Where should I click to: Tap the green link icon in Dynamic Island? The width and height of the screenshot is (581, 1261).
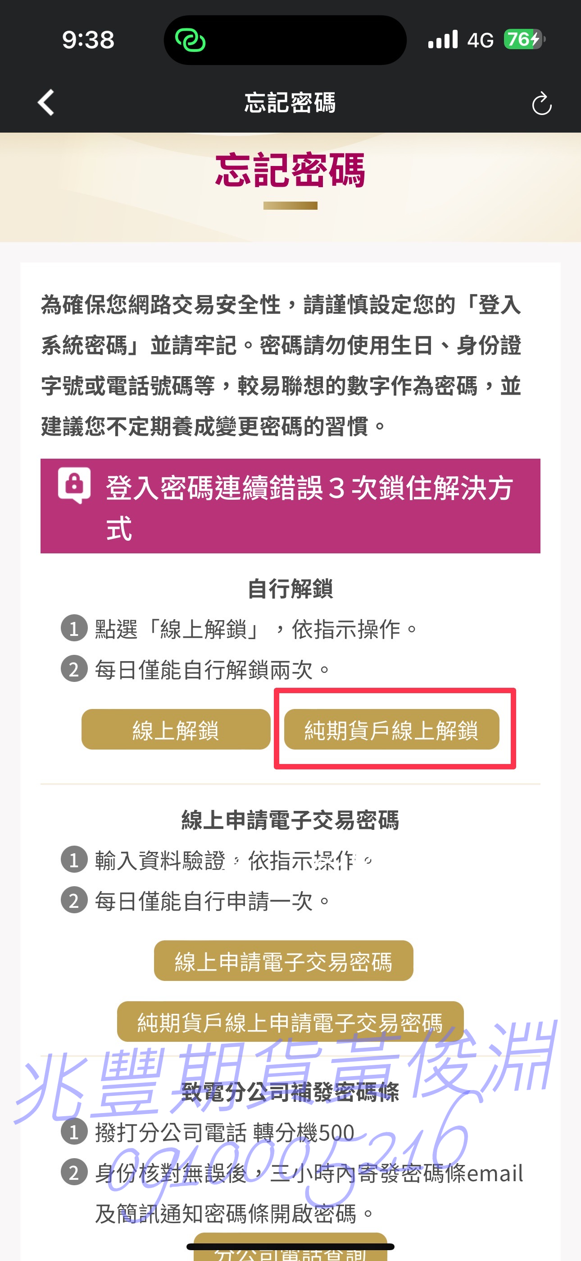pyautogui.click(x=190, y=40)
